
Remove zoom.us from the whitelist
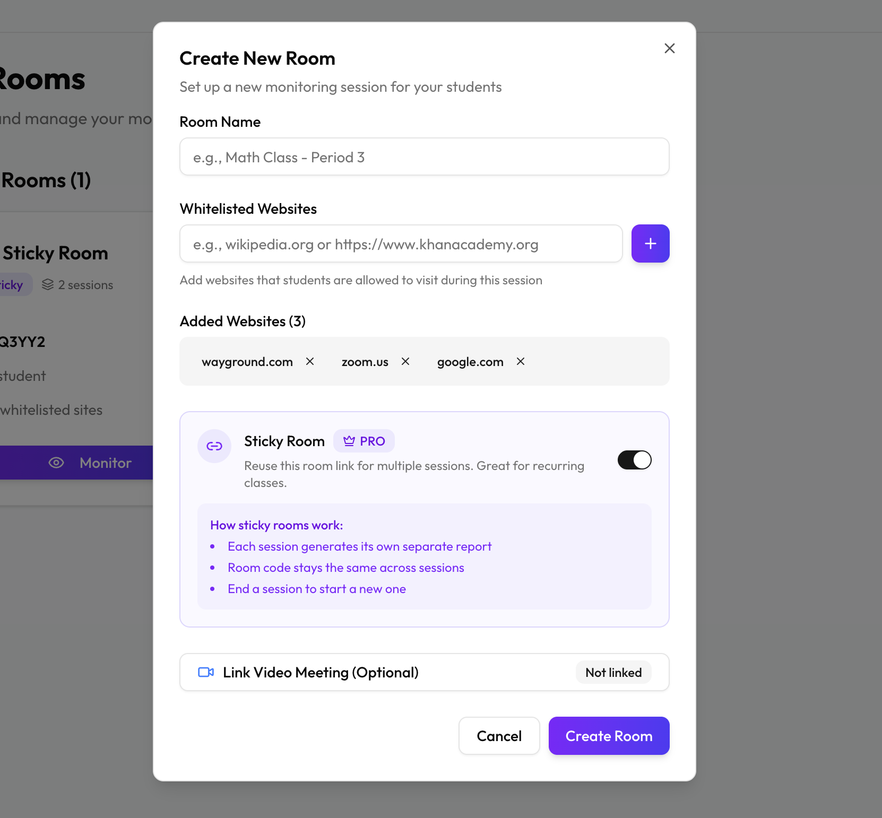click(x=405, y=361)
